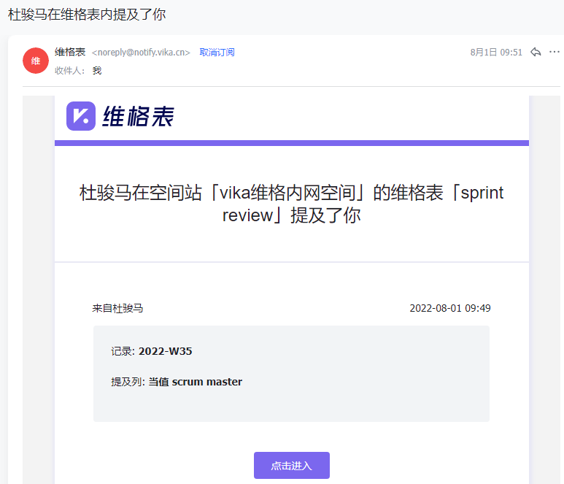Click the noreply@notify.vika.cn address
The width and height of the screenshot is (564, 484).
pyautogui.click(x=141, y=53)
